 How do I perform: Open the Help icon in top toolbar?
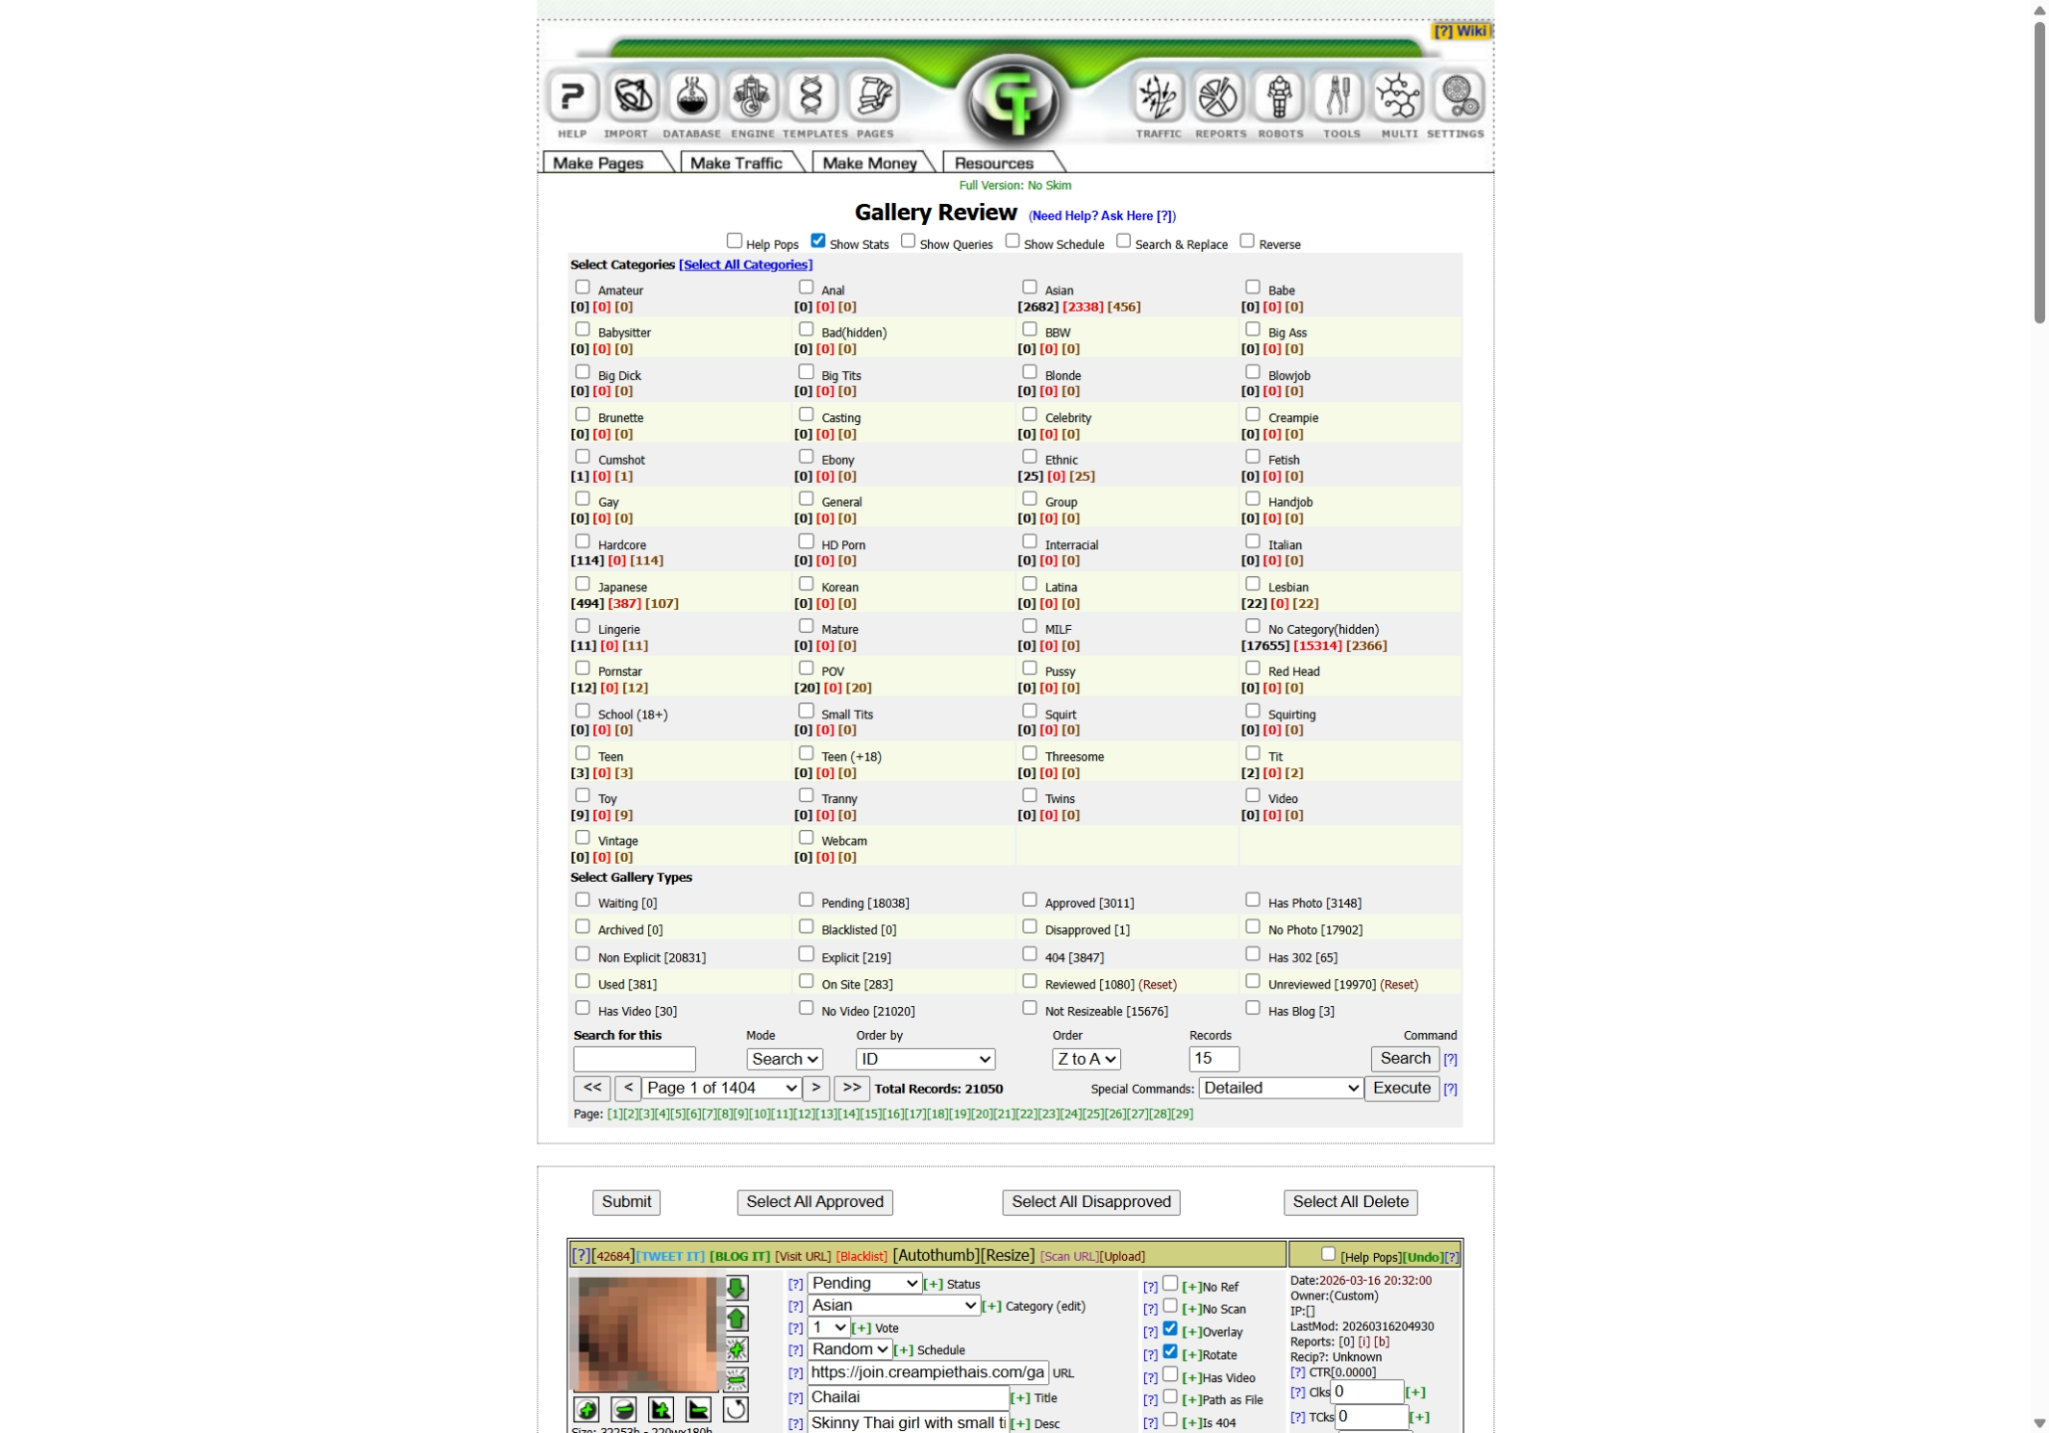tap(572, 98)
